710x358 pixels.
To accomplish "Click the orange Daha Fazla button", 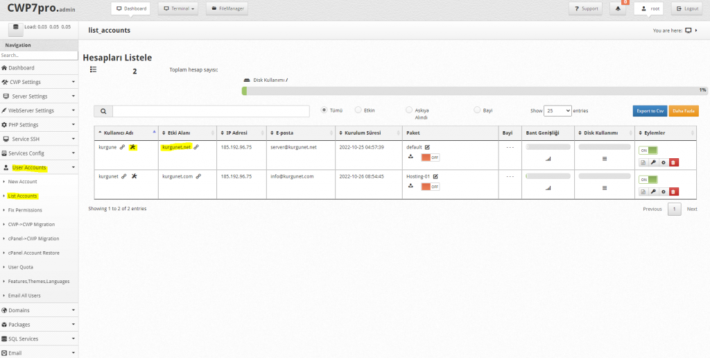I will tap(684, 111).
